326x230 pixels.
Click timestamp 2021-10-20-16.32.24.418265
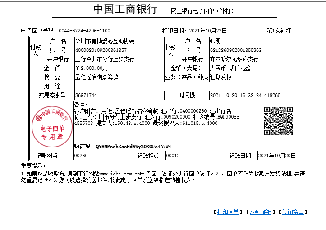click(245, 95)
